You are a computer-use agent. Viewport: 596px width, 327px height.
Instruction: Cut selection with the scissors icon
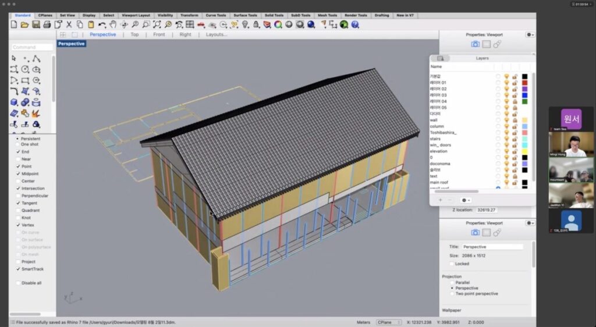click(x=69, y=24)
